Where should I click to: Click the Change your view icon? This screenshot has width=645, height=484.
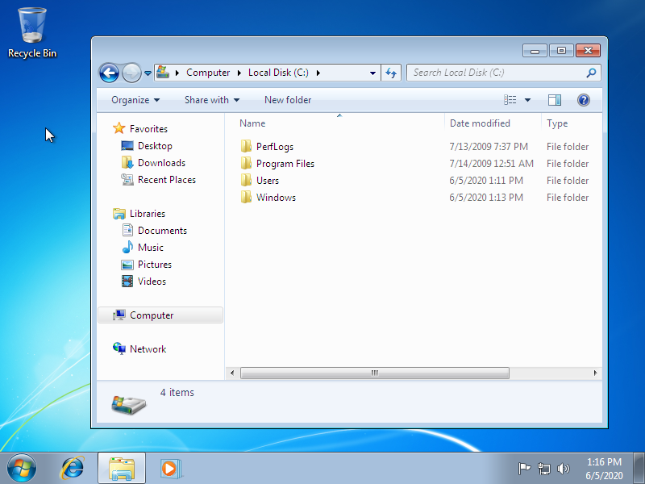pos(510,100)
